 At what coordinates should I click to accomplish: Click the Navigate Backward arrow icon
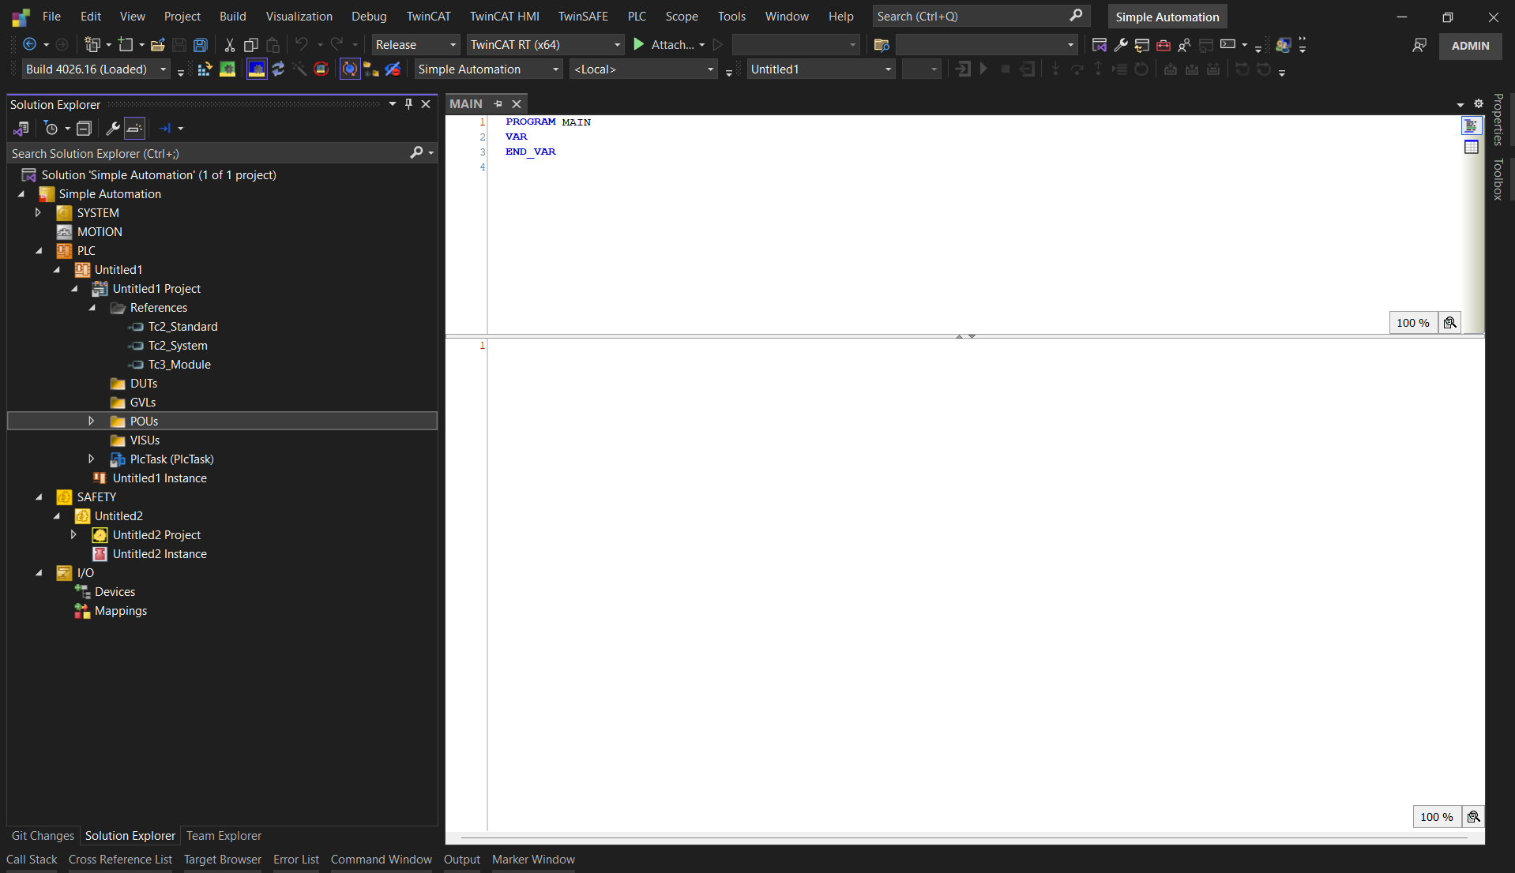point(30,45)
